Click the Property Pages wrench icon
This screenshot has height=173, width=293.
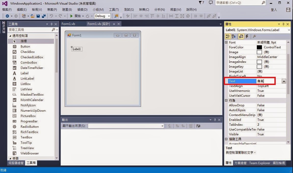[x=254, y=36]
